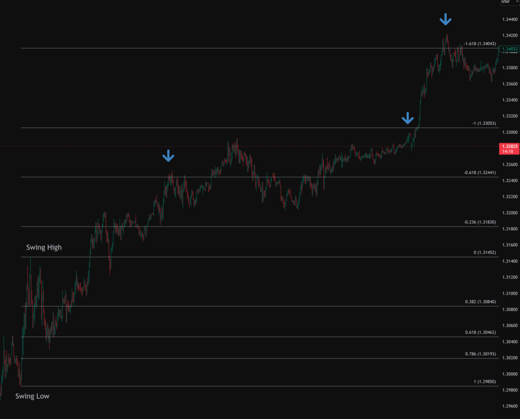The width and height of the screenshot is (520, 419).
Task: Click 1.34400 on the price axis
Action: coord(510,20)
